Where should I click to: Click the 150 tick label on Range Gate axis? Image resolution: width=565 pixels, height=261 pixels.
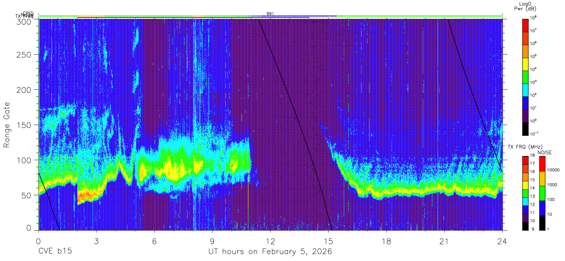click(25, 125)
